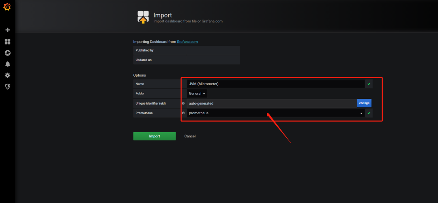Open the Grafana home logo
This screenshot has width=438, height=203.
click(x=7, y=7)
